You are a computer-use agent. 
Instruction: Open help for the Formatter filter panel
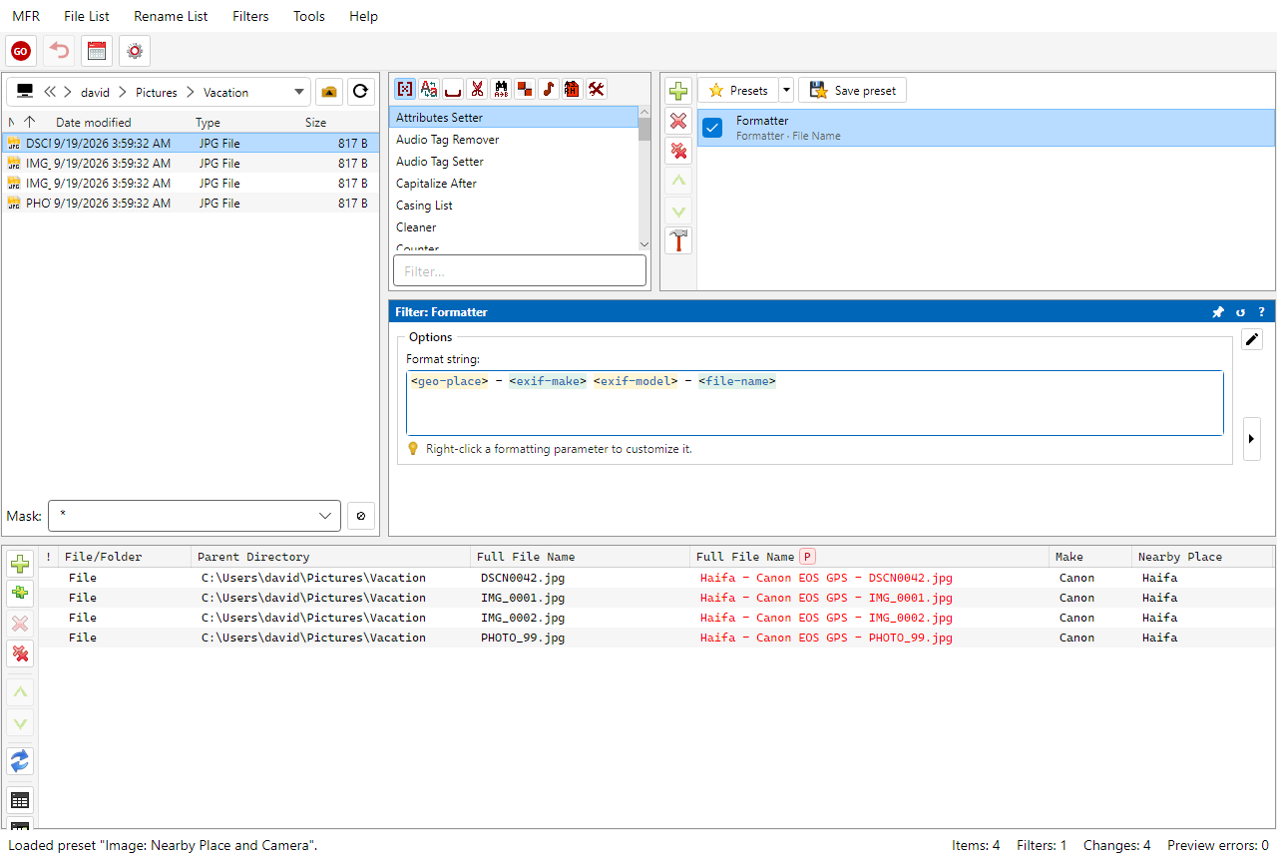click(x=1261, y=312)
